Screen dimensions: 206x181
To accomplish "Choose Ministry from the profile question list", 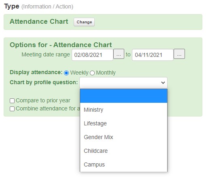I will (123, 110).
